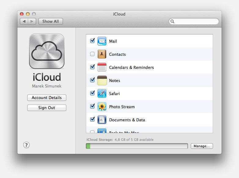This screenshot has width=239, height=178.
Task: Turn off Photo Stream checkbox
Action: 92,106
